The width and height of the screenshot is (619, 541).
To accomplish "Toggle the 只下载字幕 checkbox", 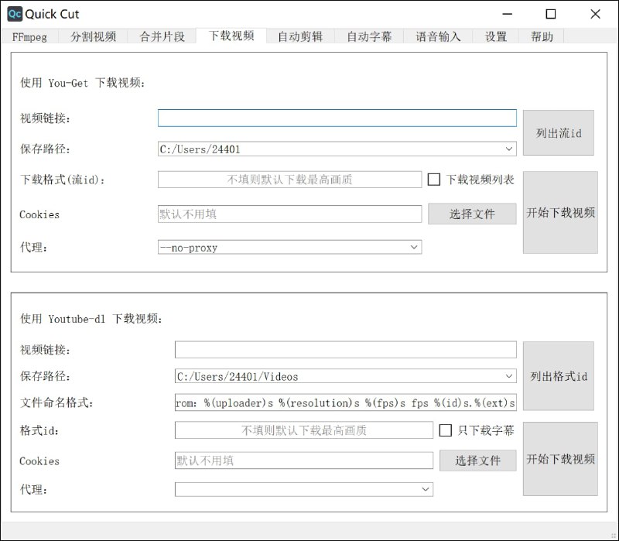I will [446, 430].
